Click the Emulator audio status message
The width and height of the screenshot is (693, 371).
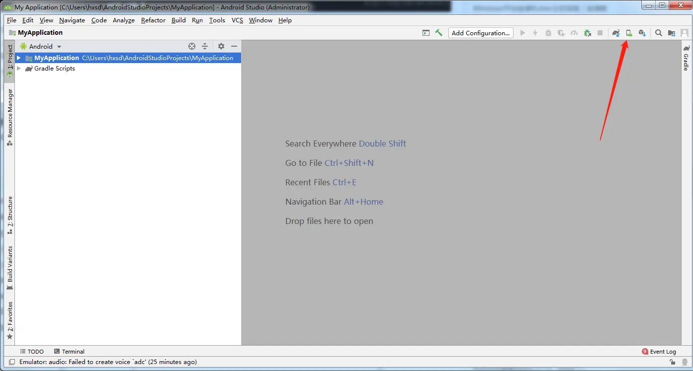[x=108, y=362]
